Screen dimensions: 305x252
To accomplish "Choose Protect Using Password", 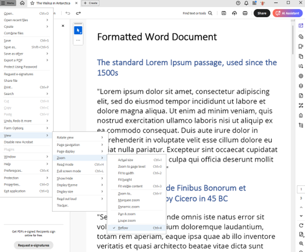I will tap(26, 67).
